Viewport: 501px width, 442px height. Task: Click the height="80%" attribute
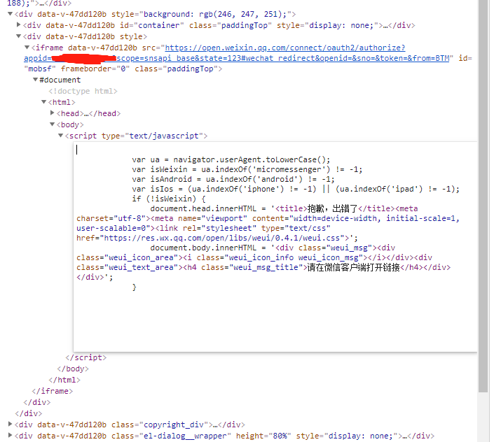pyautogui.click(x=263, y=436)
